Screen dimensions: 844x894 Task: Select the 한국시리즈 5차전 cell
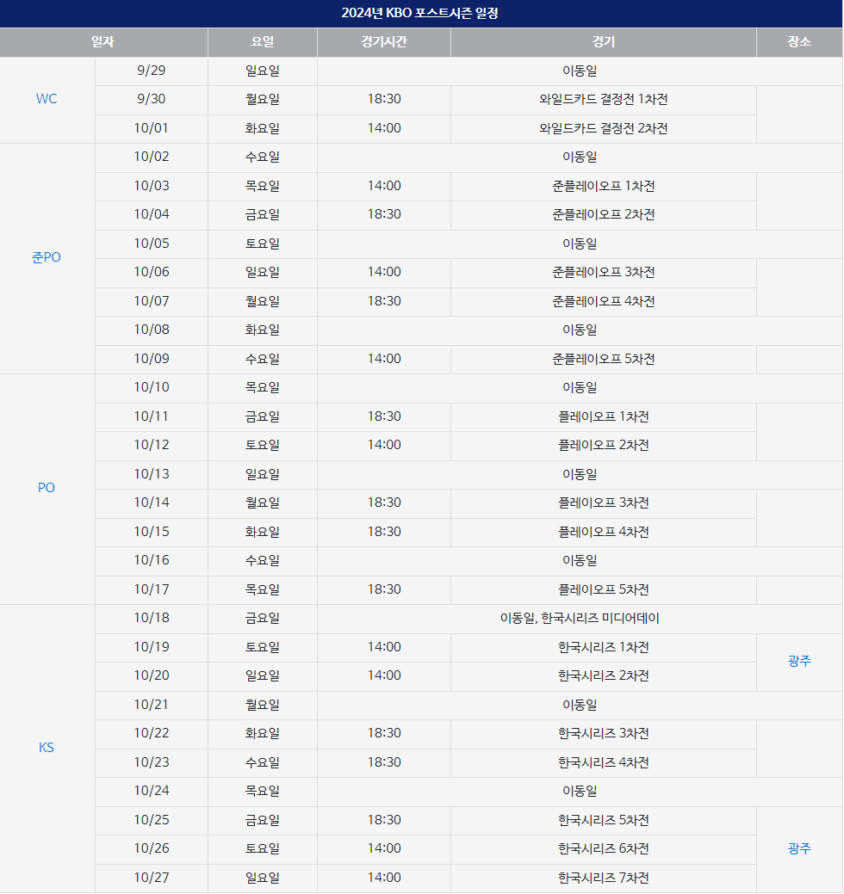click(x=603, y=821)
